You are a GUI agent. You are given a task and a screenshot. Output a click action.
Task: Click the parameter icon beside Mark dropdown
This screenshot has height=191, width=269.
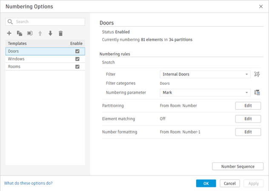click(x=257, y=92)
